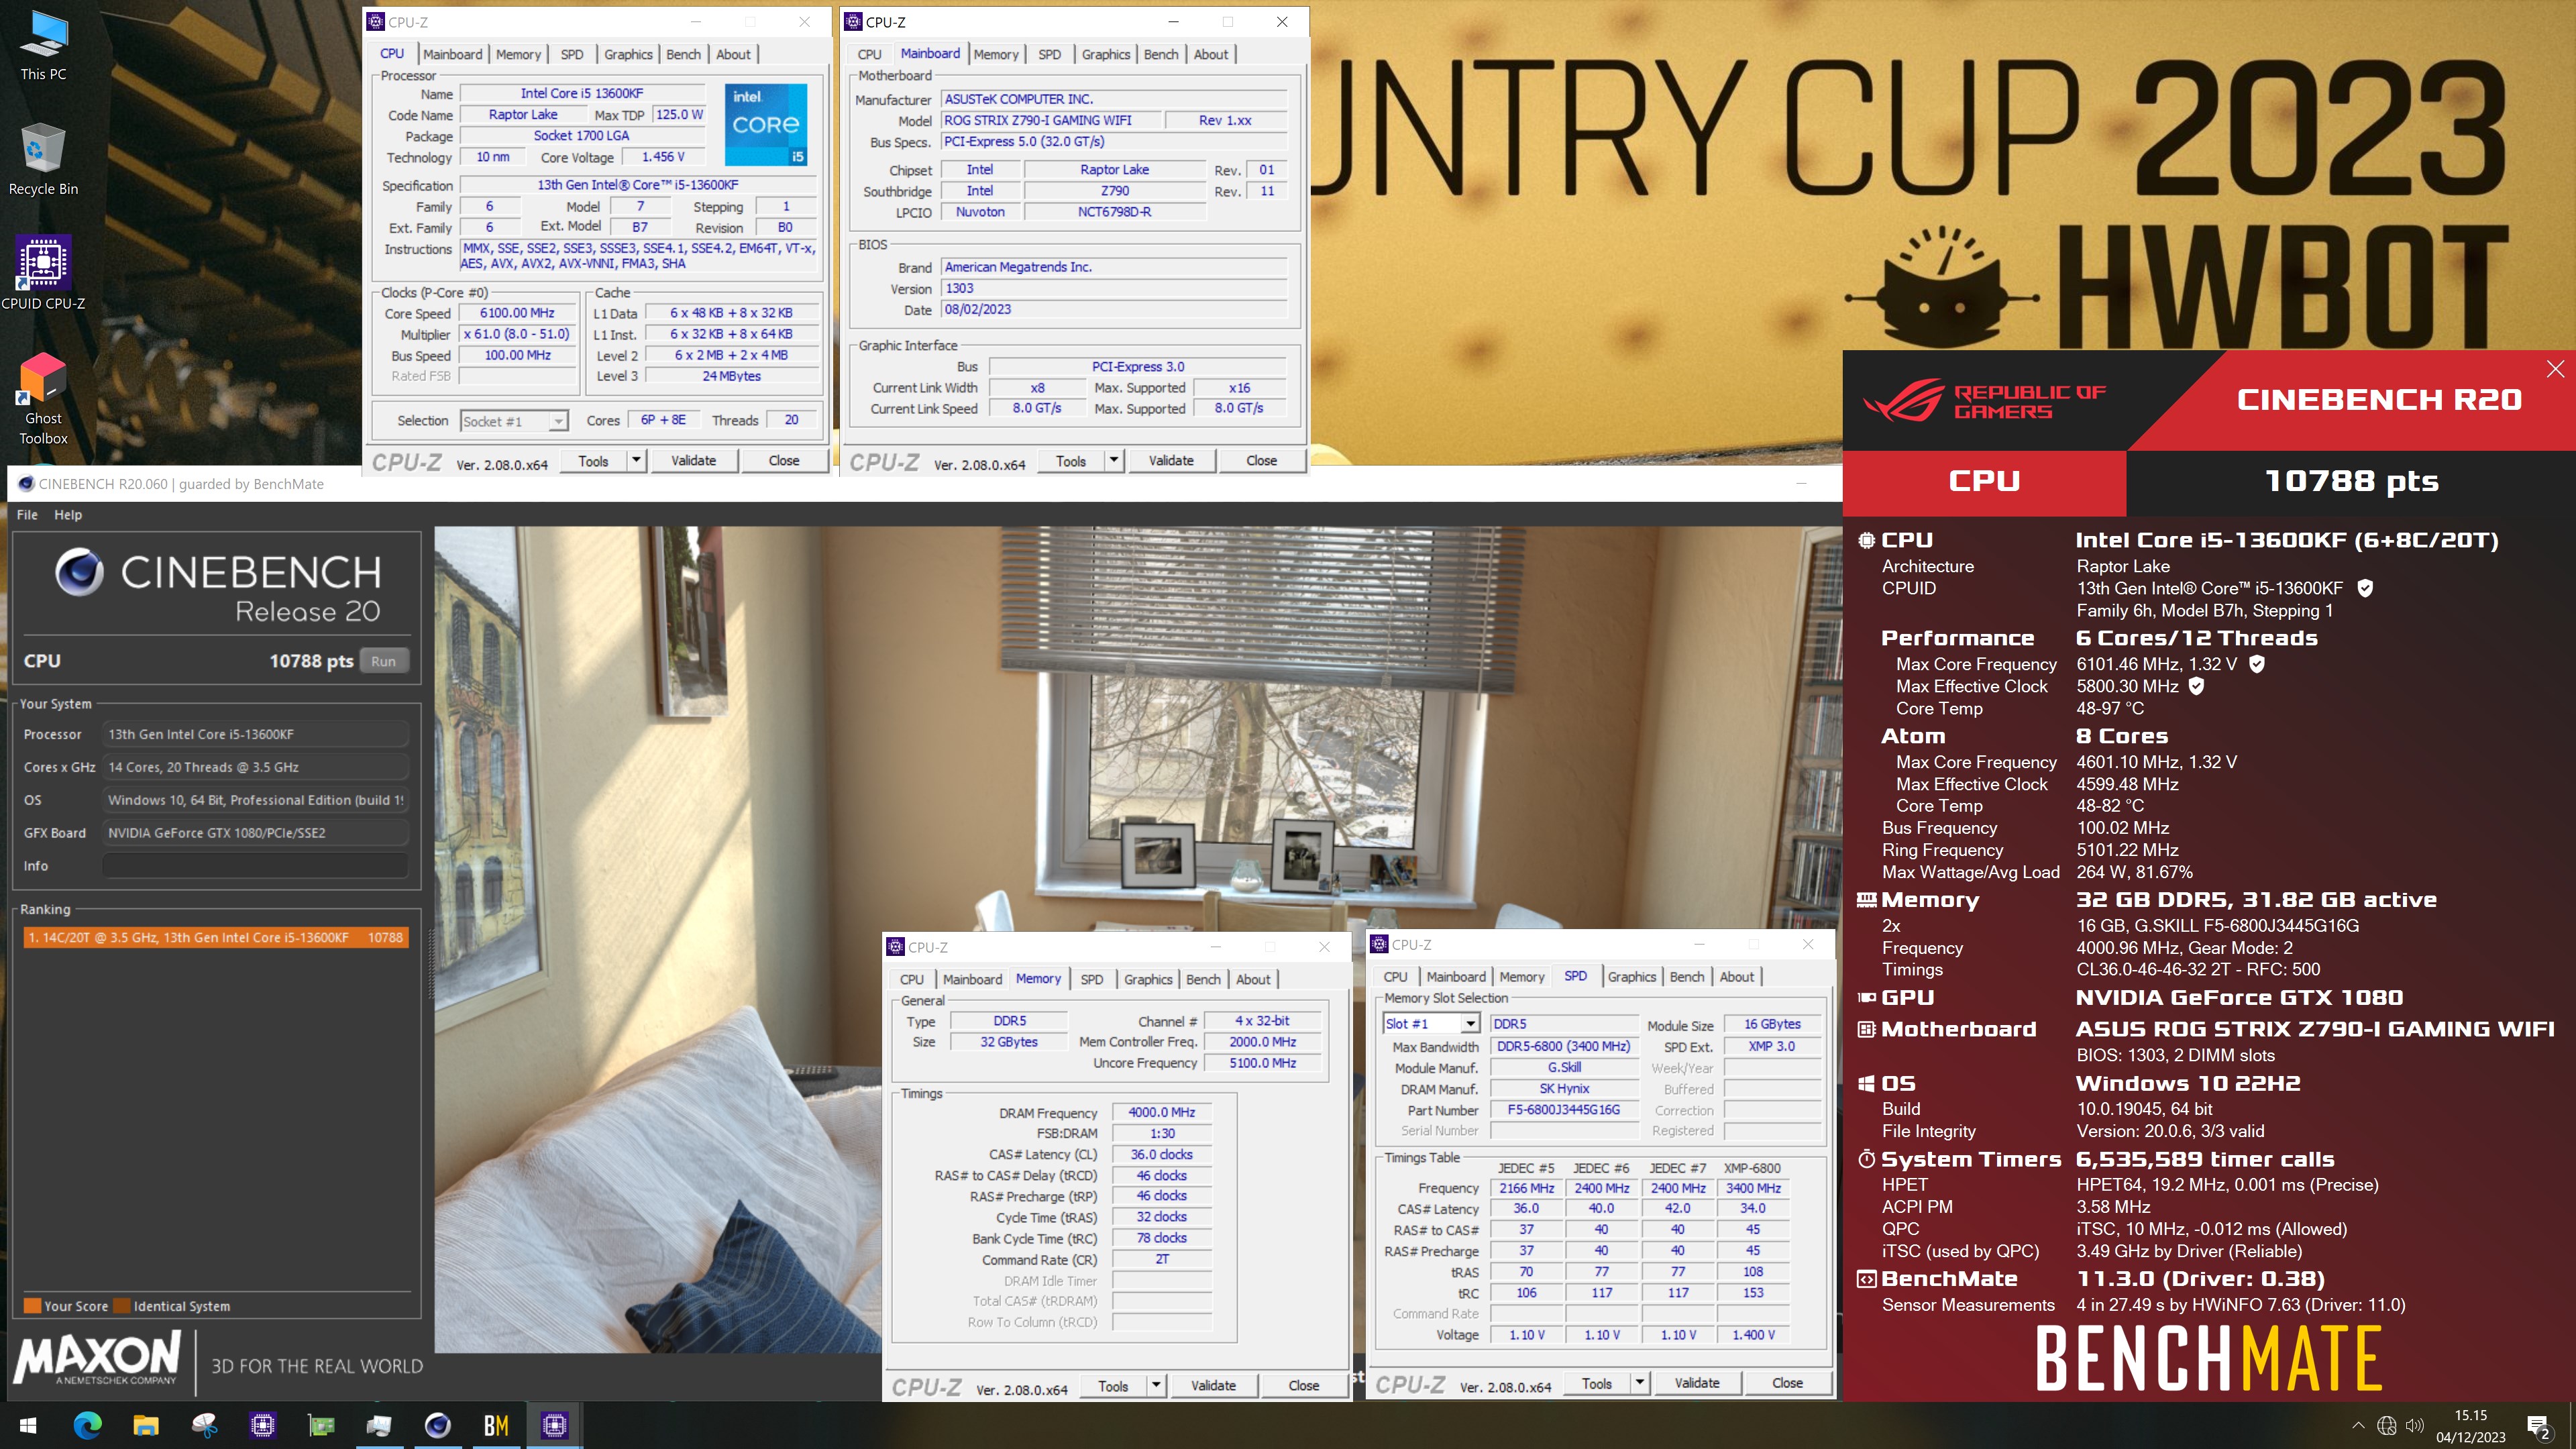This screenshot has width=2576, height=1449.
Task: Open the Cinebench File menu
Action: pos(27,515)
